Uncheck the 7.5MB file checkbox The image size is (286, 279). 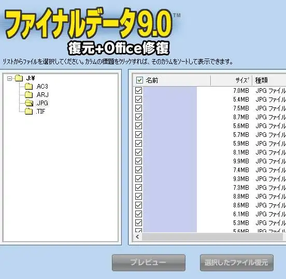[x=139, y=108]
